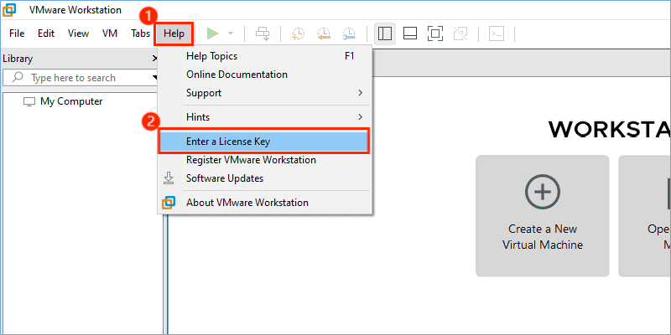Image resolution: width=671 pixels, height=335 pixels.
Task: Click the Unity mode icon
Action: point(460,33)
